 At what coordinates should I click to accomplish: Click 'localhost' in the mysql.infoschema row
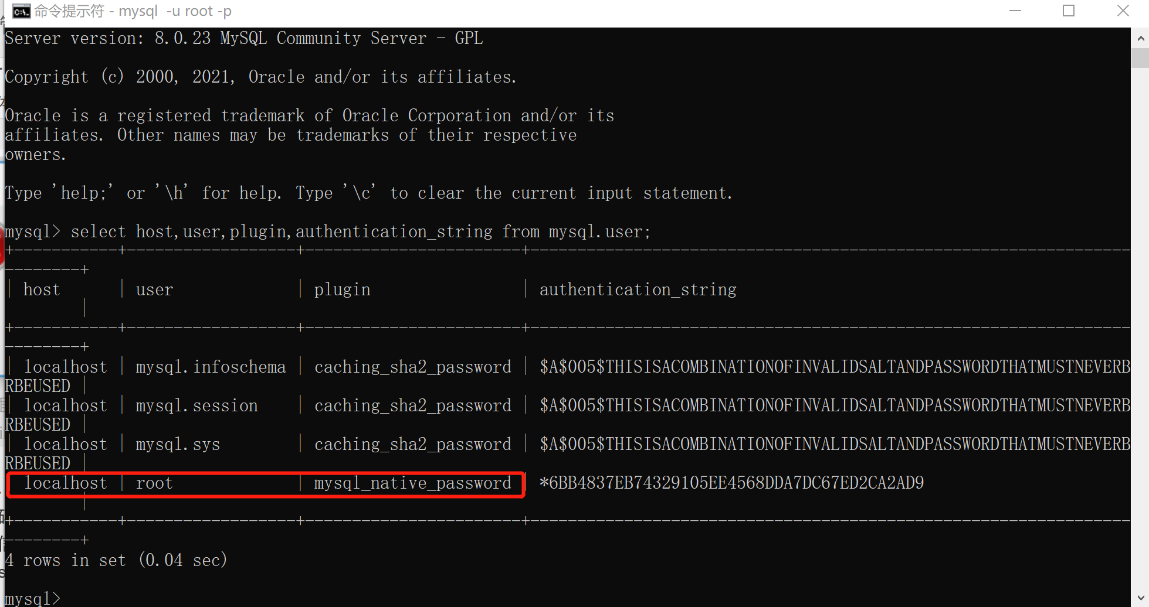point(65,367)
